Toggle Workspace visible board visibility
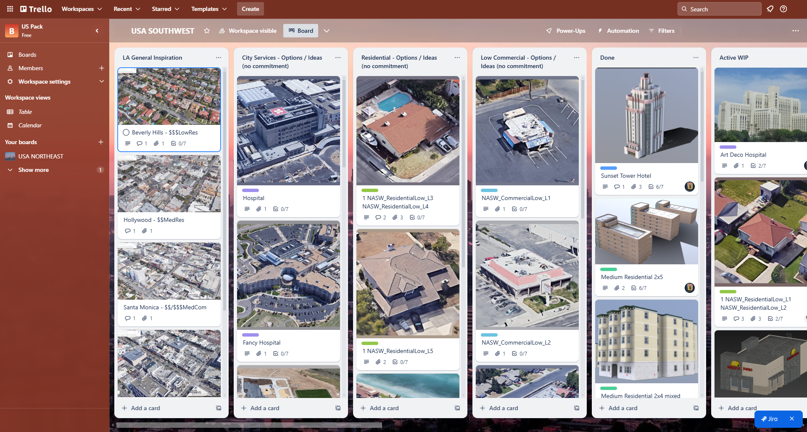This screenshot has width=807, height=432. coord(248,31)
